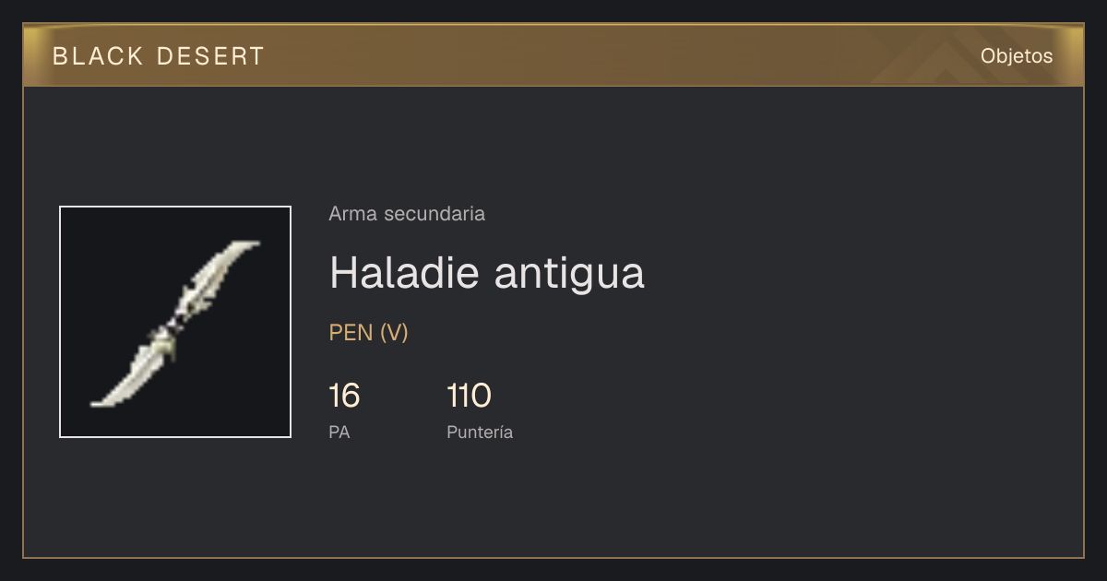The width and height of the screenshot is (1107, 581).
Task: Click the Puntería stat label
Action: point(480,433)
